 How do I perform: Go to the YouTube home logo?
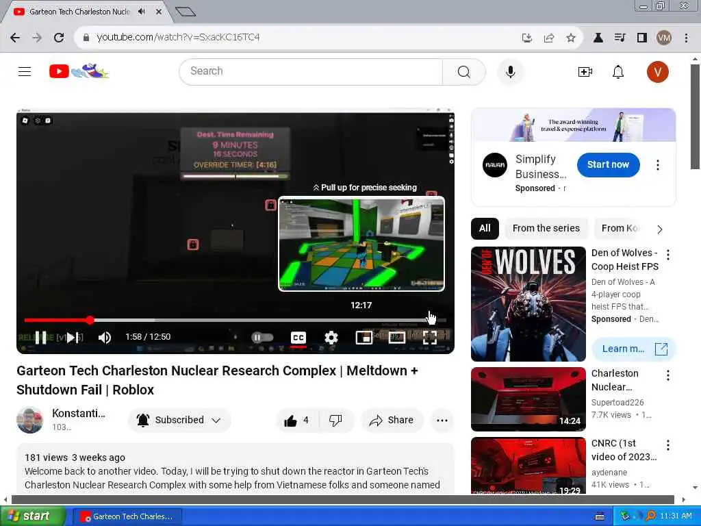click(x=79, y=71)
